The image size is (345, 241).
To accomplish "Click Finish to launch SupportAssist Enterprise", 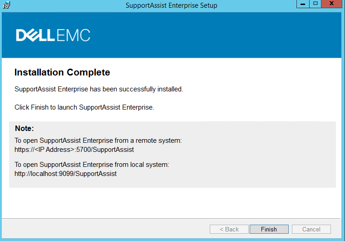I will tap(269, 229).
